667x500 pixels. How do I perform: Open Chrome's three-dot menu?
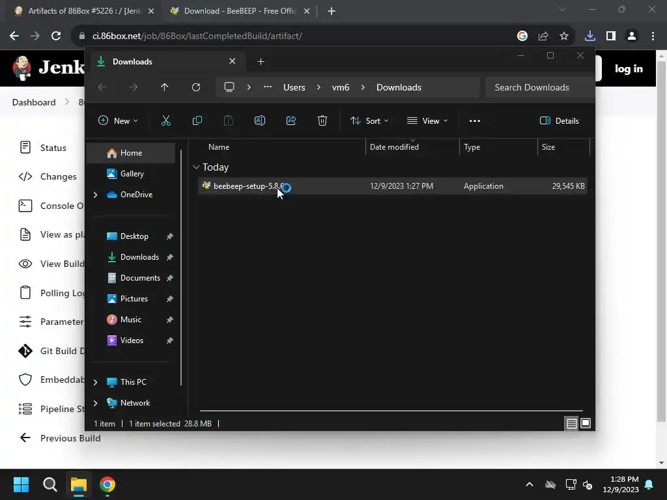coord(653,36)
